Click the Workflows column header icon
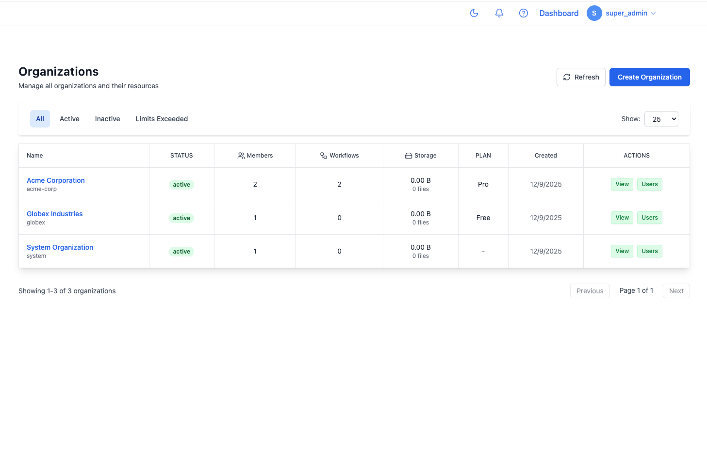Image resolution: width=707 pixels, height=463 pixels. click(x=323, y=155)
